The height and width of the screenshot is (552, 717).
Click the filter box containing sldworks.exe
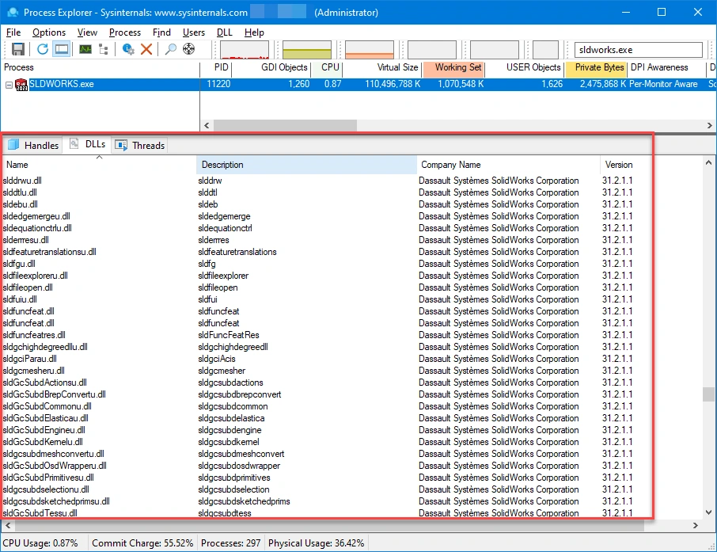pos(639,49)
